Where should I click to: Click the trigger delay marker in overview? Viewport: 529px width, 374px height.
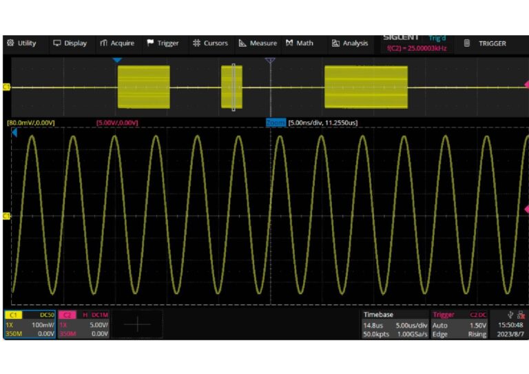click(270, 61)
